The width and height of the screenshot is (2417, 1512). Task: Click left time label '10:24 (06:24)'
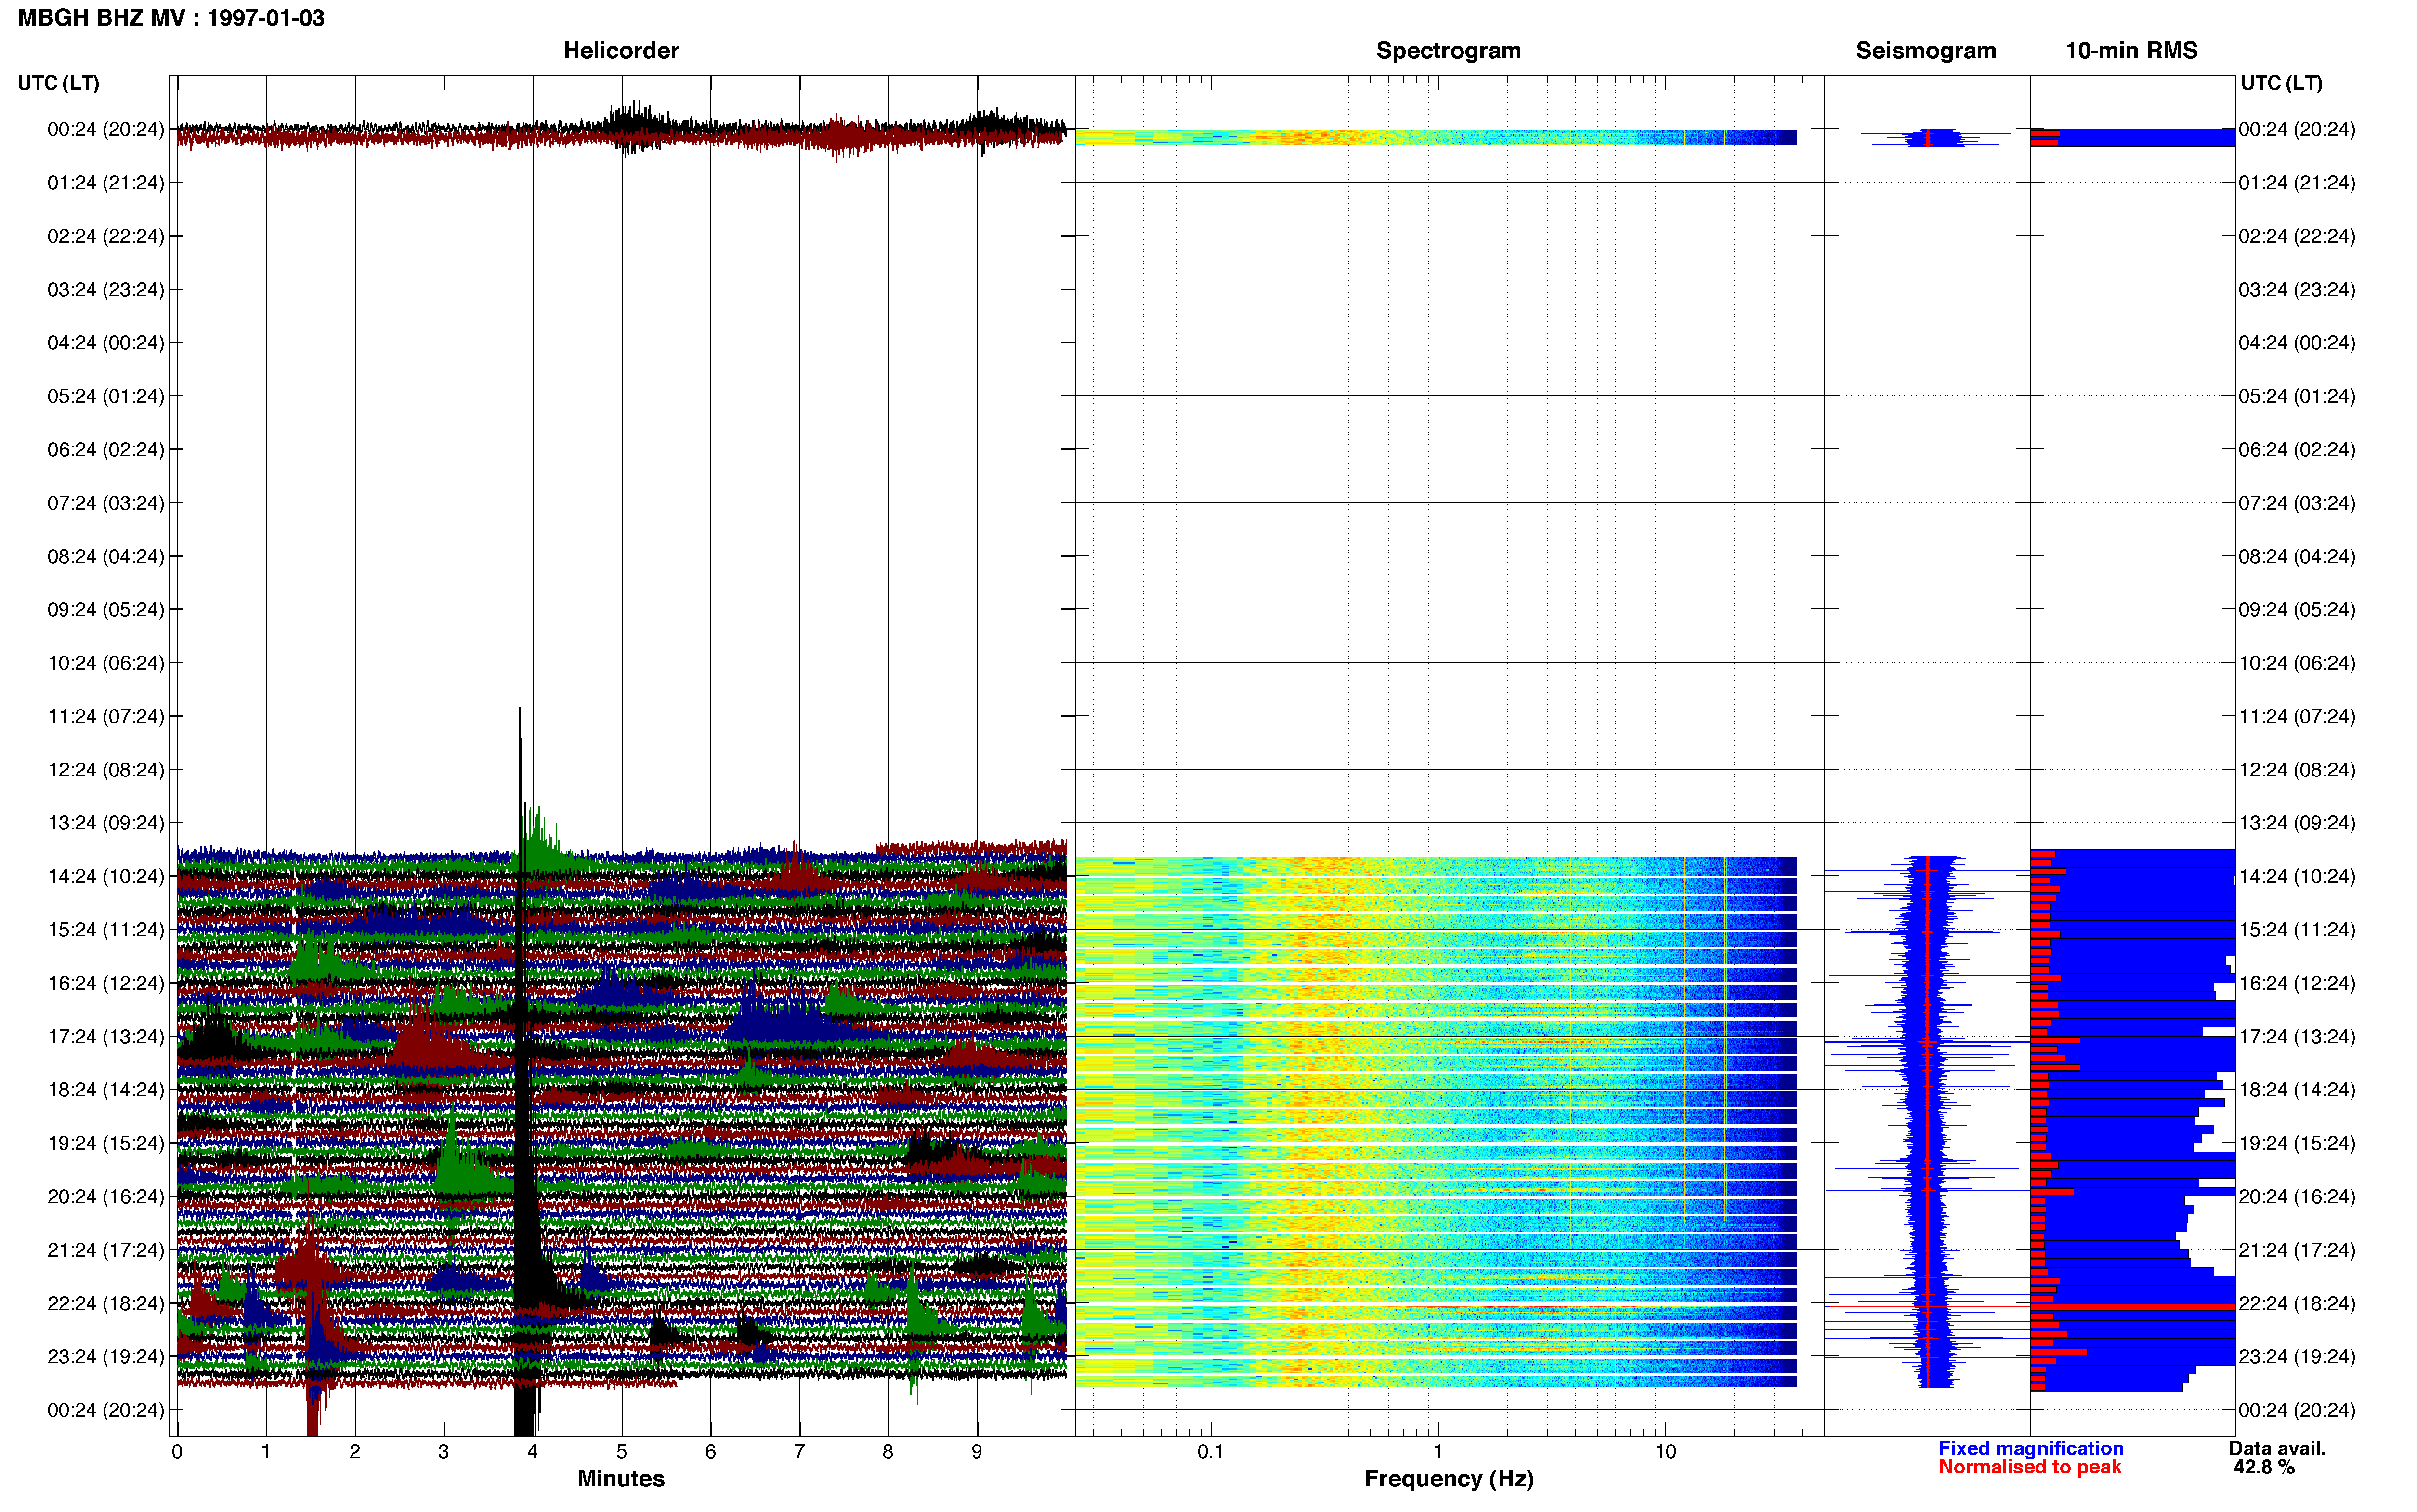click(x=106, y=663)
